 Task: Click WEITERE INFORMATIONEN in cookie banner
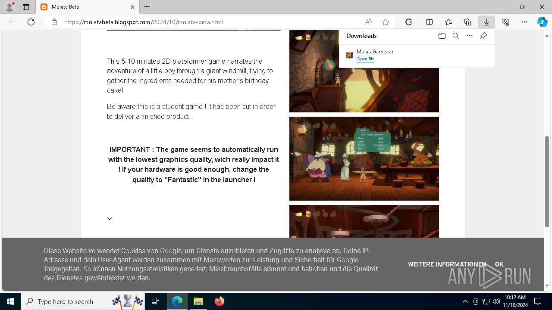coord(447,264)
